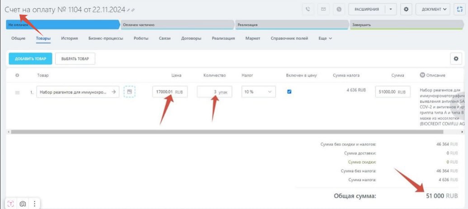Click the Сумма налога column header
Image resolution: width=468 pixels, height=209 pixels.
pos(346,75)
